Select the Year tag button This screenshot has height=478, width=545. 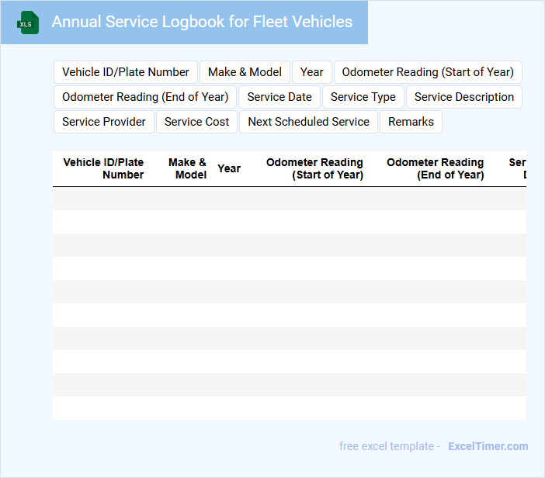(311, 72)
